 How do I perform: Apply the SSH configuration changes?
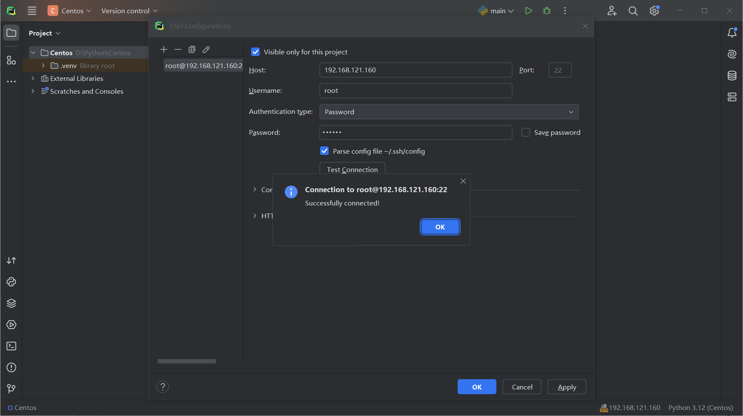[567, 387]
